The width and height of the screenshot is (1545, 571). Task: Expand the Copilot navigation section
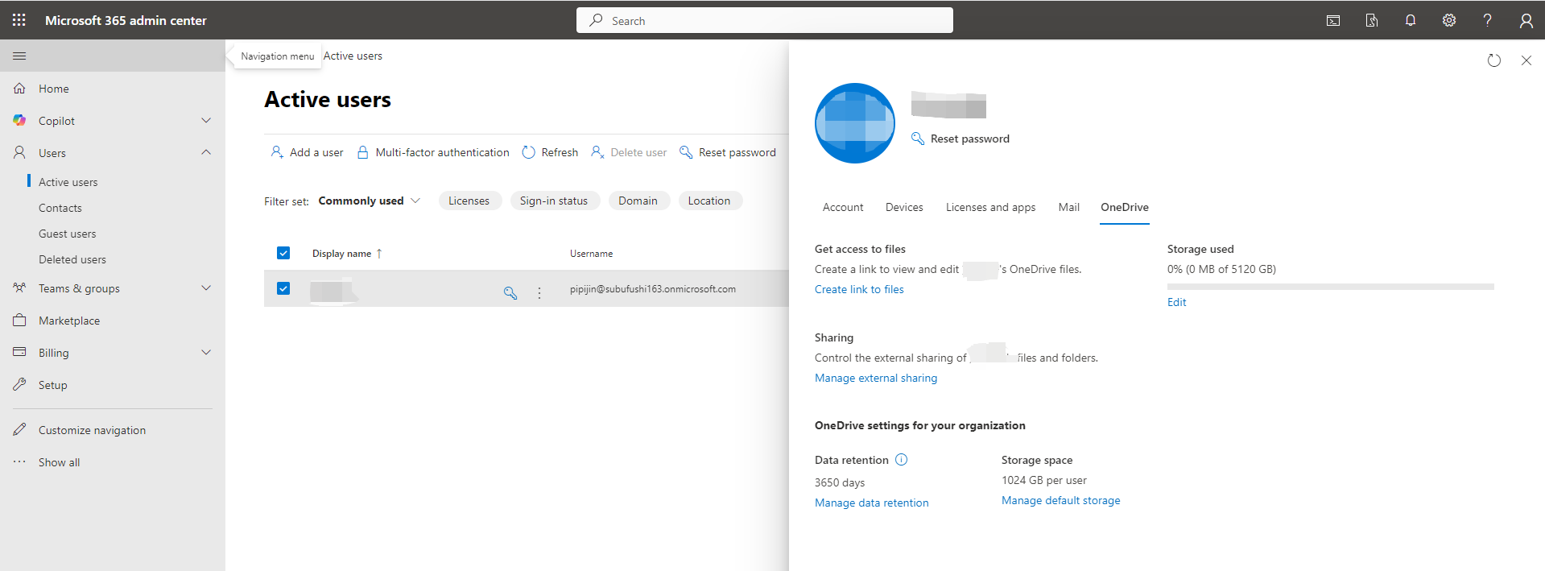(206, 121)
